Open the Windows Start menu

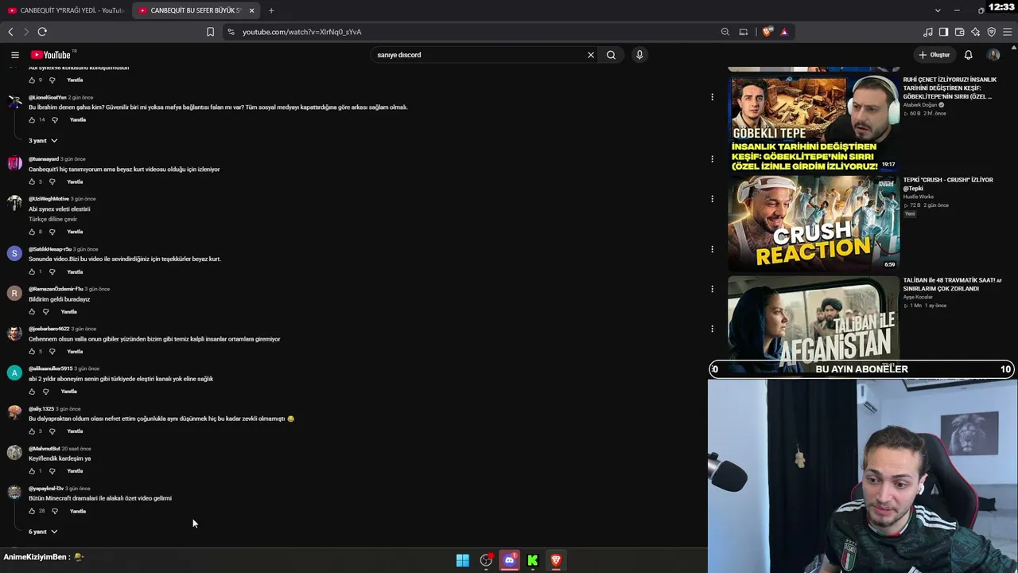[462, 560]
